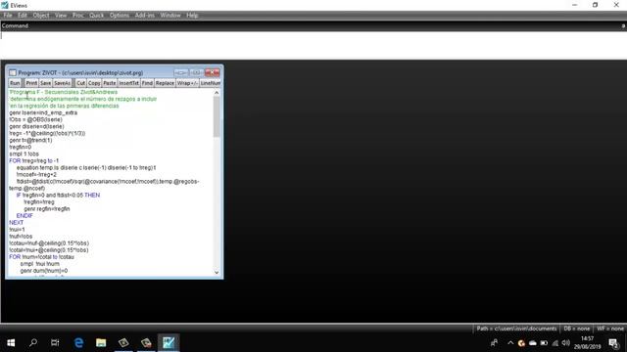Click the Paste toolbar button
The width and height of the screenshot is (627, 352).
[x=109, y=83]
